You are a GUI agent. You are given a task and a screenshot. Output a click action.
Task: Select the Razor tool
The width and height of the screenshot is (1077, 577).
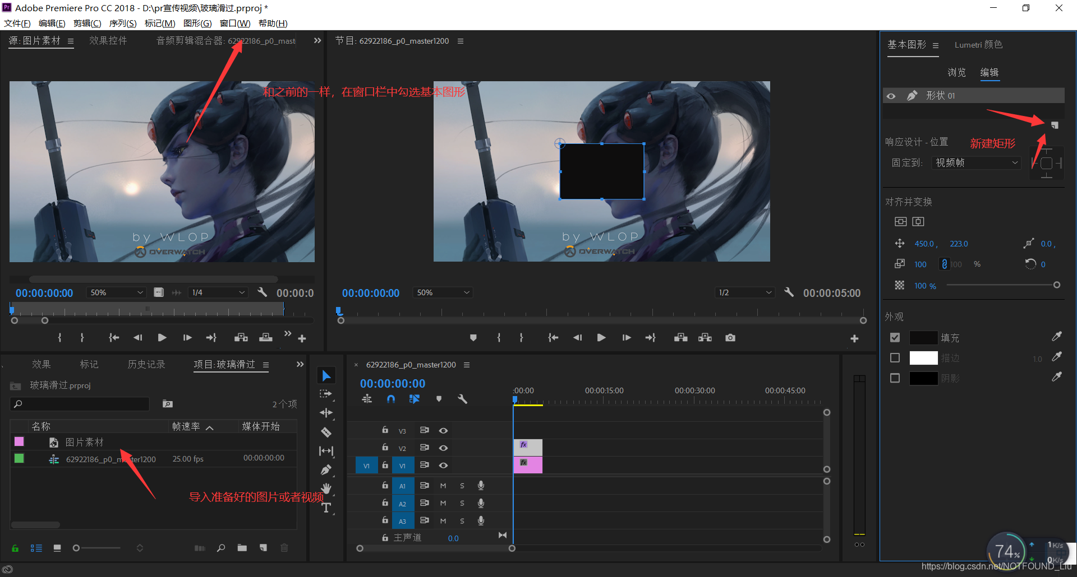tap(326, 432)
